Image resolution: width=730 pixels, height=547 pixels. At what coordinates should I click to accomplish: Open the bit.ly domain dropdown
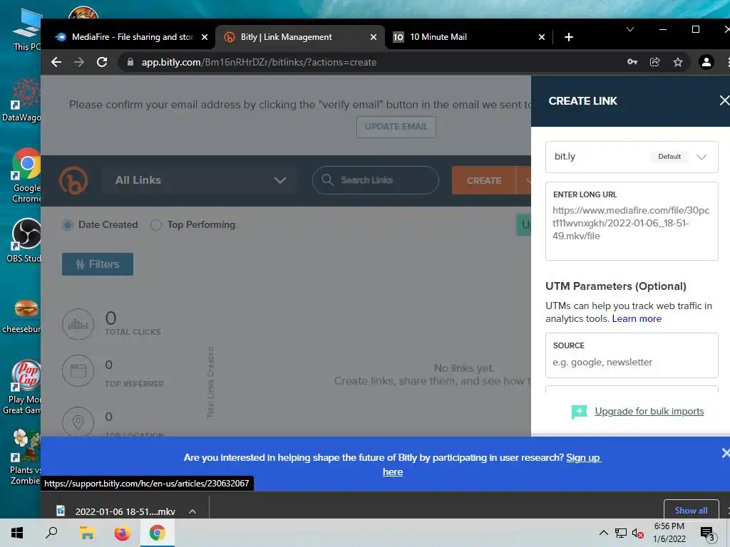pyautogui.click(x=632, y=157)
